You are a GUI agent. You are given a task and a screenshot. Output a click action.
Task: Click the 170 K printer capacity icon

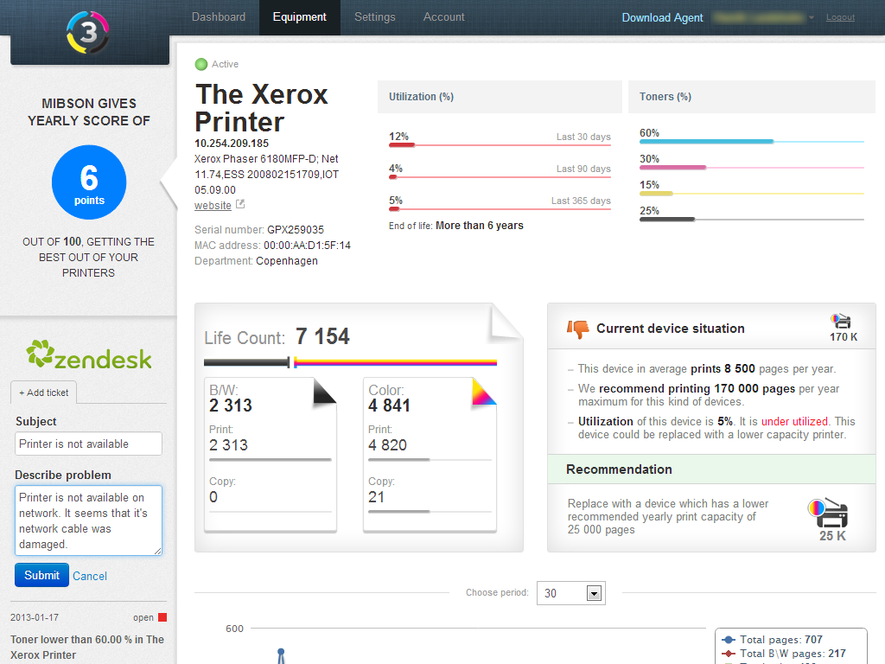pos(842,321)
